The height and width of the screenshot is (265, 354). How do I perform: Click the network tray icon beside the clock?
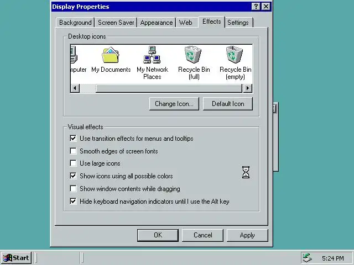click(308, 258)
